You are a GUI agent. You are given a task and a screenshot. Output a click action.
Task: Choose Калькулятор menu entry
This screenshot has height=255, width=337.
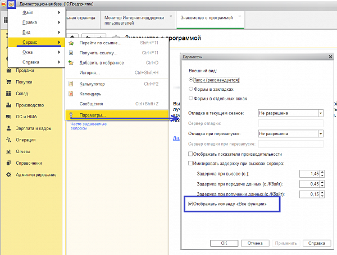(x=117, y=84)
